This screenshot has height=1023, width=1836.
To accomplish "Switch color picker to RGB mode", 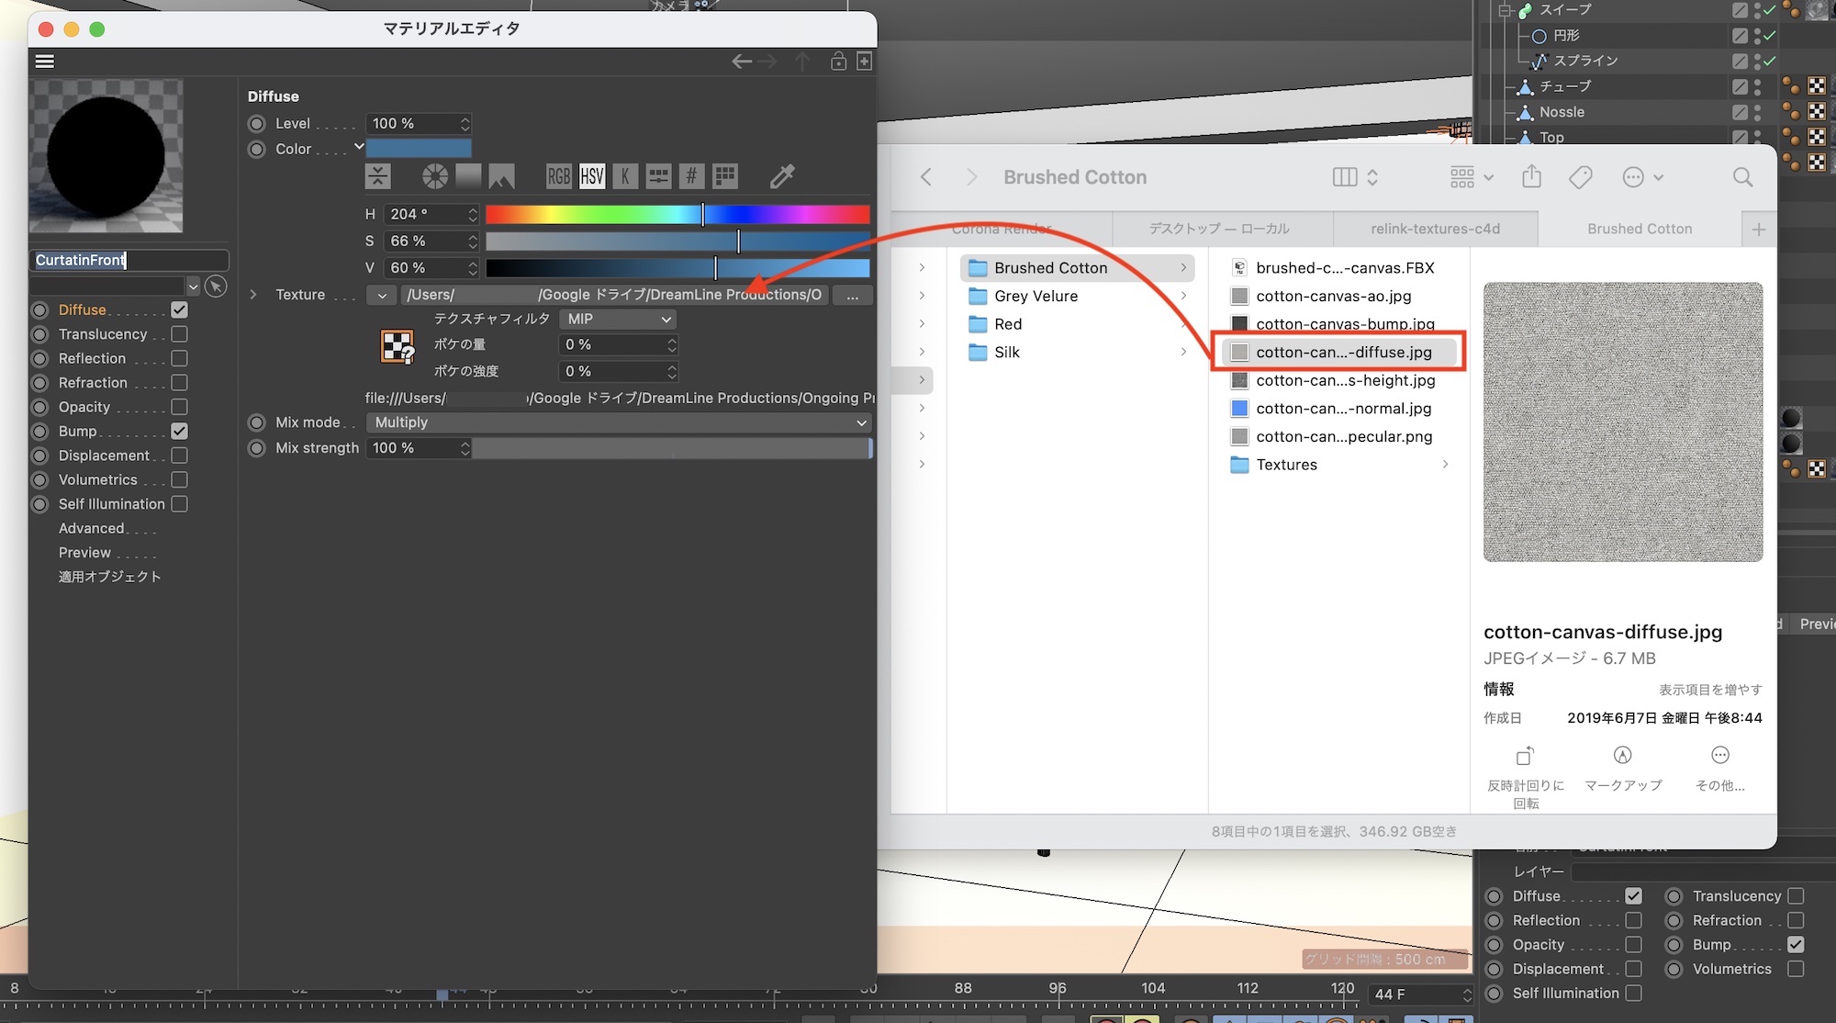I will (x=558, y=175).
